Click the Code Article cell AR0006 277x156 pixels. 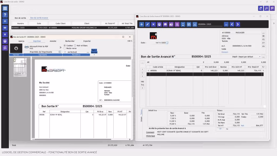pyautogui.click(x=158, y=71)
